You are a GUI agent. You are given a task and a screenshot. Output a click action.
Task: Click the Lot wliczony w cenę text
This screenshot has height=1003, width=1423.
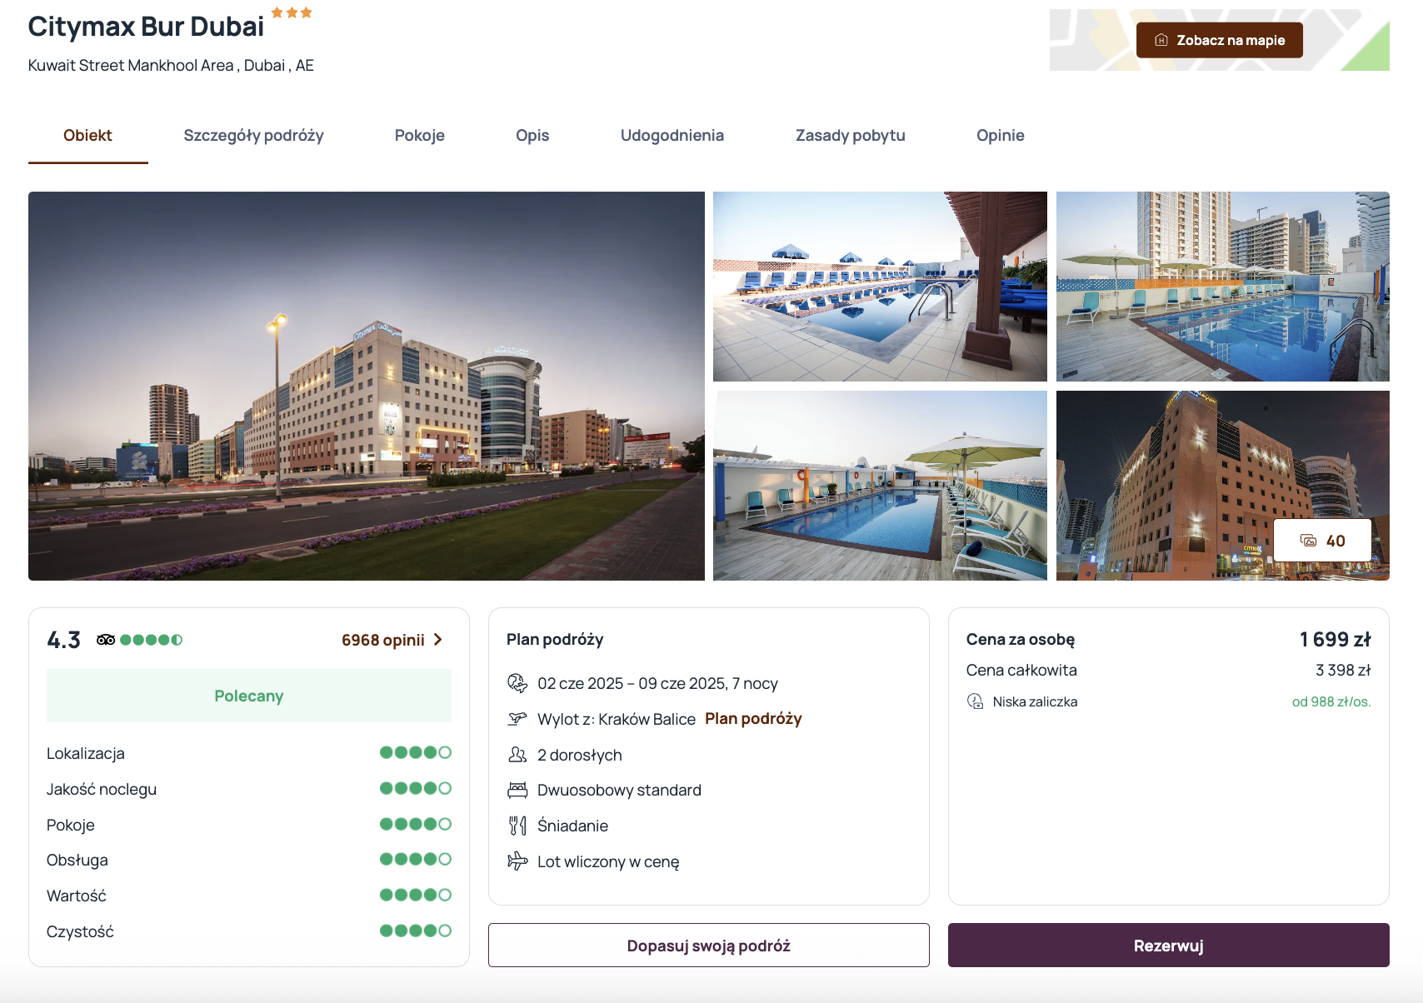(608, 861)
